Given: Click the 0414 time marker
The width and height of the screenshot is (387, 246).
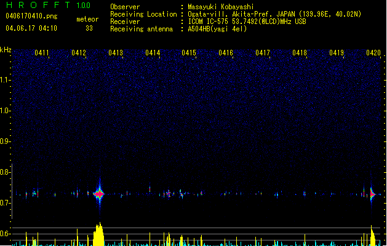Looking at the screenshot, I should click(x=153, y=53).
